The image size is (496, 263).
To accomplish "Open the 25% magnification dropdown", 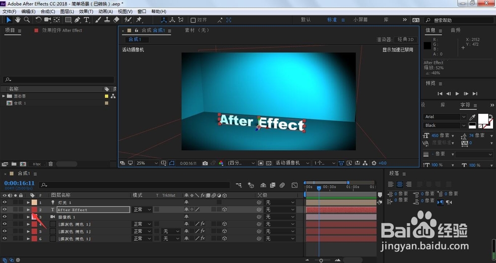I will 147,163.
